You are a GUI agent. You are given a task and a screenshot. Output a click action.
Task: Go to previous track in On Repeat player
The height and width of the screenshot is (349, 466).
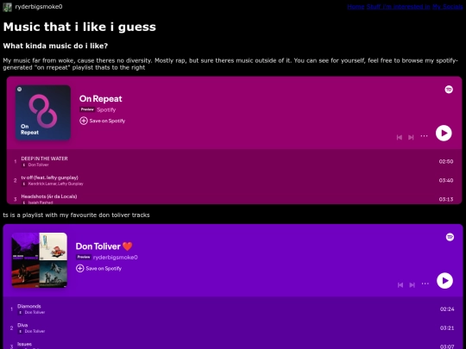[400, 137]
